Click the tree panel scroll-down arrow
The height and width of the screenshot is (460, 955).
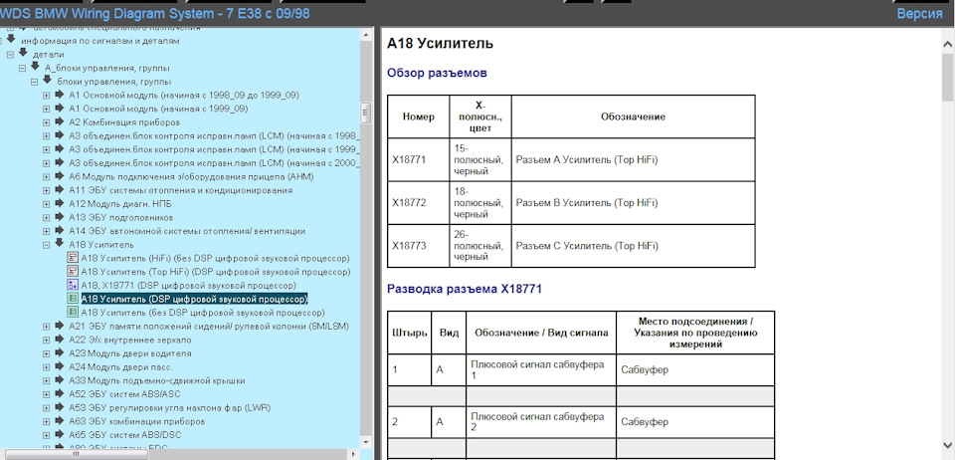click(x=365, y=442)
